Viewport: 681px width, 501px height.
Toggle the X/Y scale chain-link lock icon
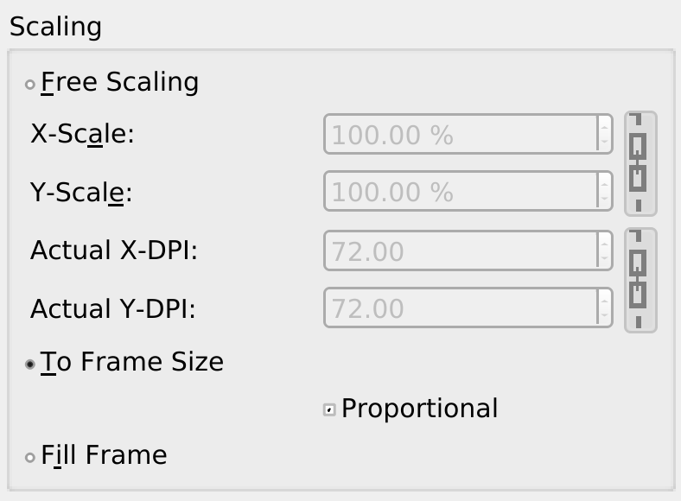point(640,163)
